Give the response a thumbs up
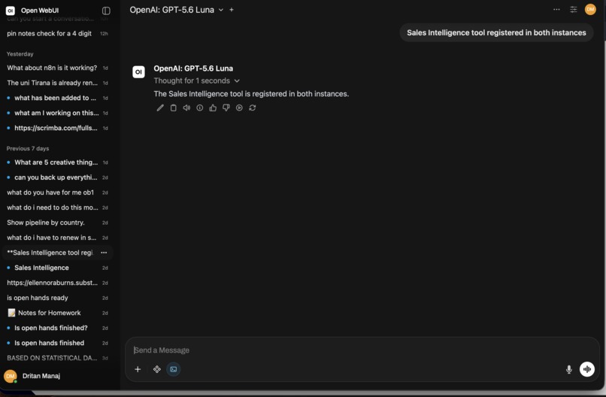 [x=213, y=108]
